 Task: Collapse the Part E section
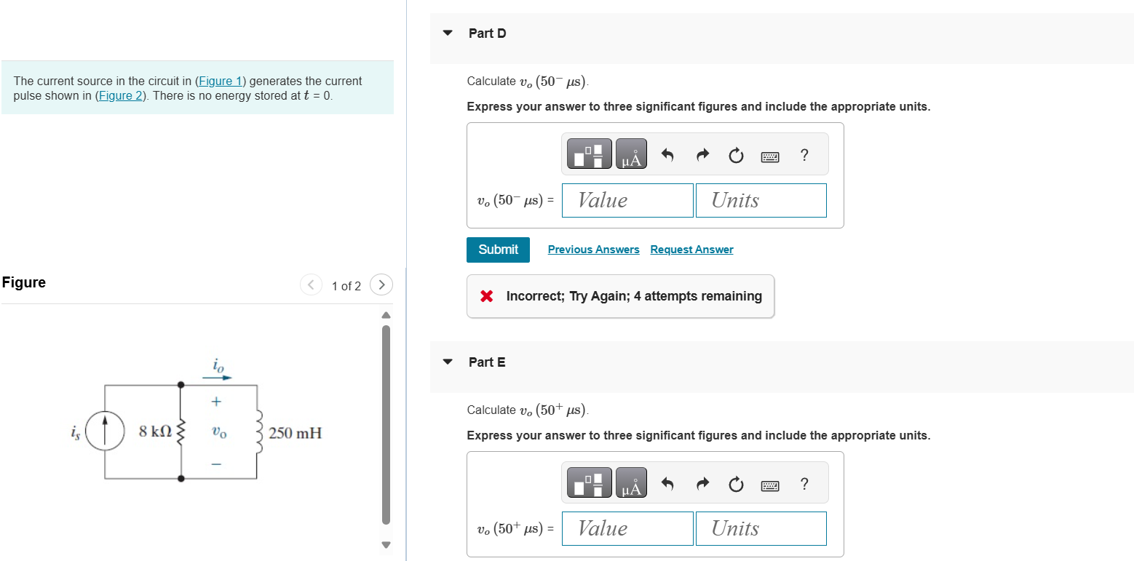point(448,362)
